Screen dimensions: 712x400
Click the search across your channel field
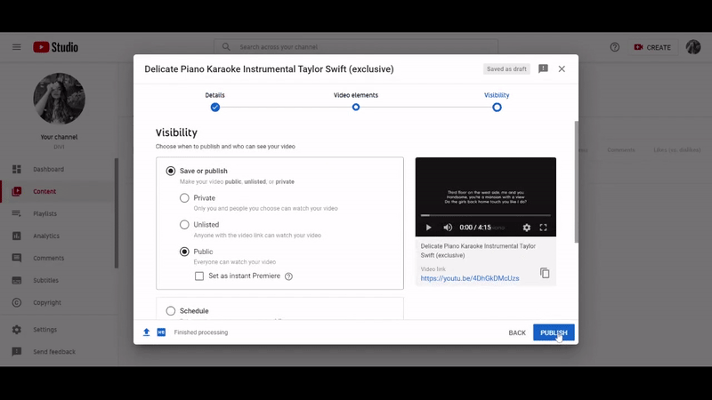356,47
